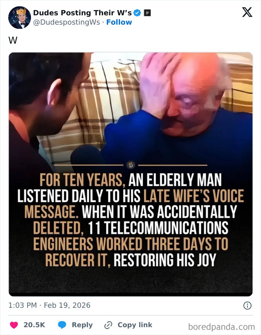Follow the DudespostingWs account
Screen dimensions: 261x335
[x=119, y=22]
